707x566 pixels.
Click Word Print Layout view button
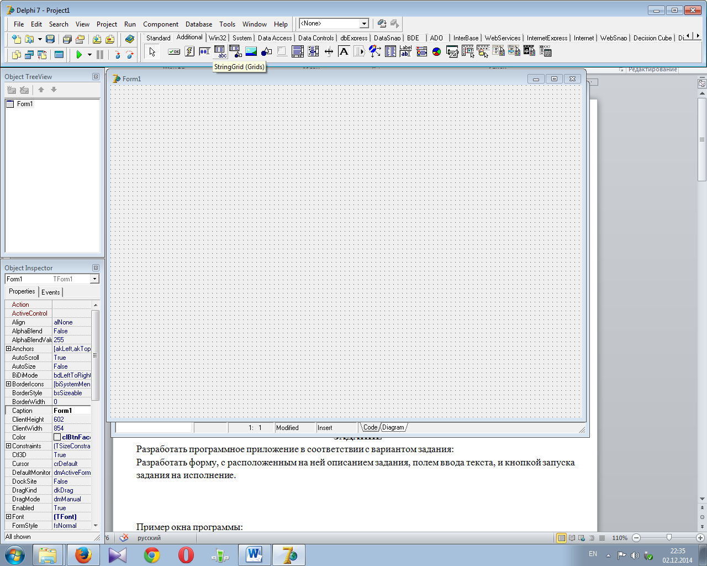click(561, 538)
